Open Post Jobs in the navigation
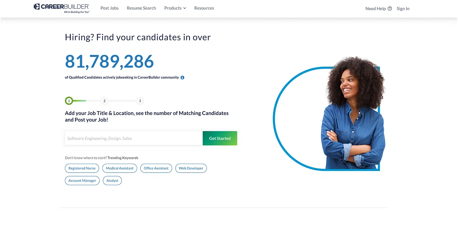This screenshot has width=458, height=236. [x=109, y=8]
